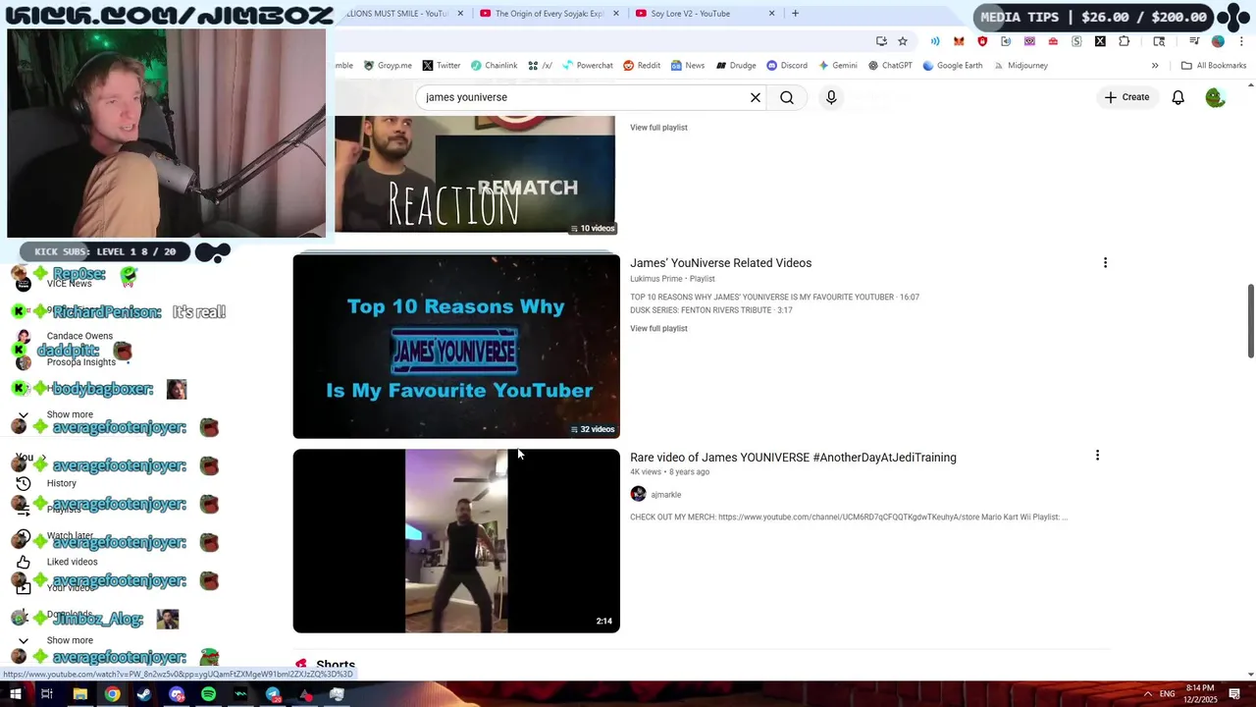1256x707 pixels.
Task: Open Discord from the taskbar
Action: 177,694
